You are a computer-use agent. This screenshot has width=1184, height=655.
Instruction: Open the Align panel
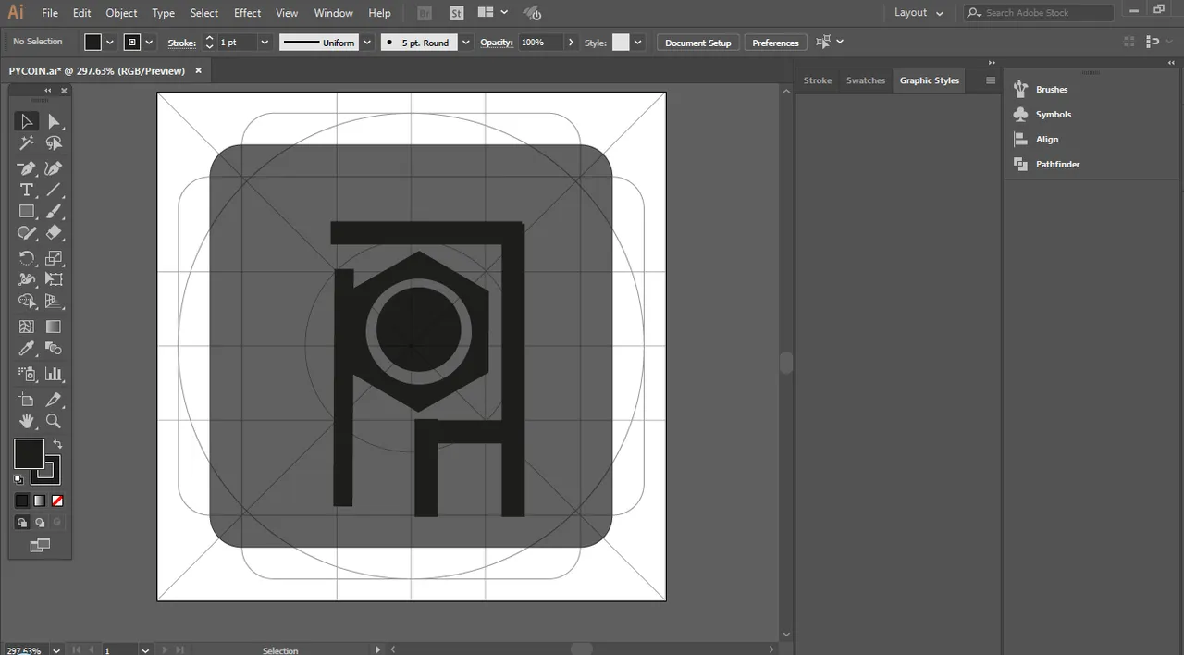[x=1047, y=140]
